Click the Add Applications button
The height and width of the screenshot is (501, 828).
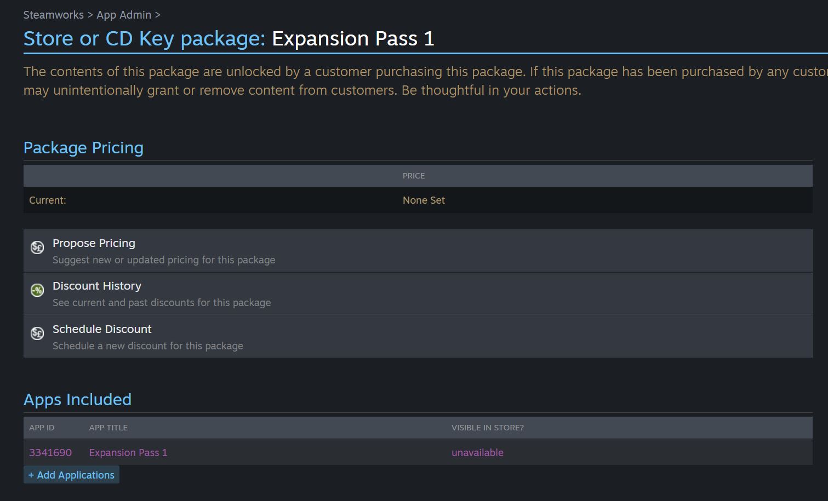coord(71,475)
